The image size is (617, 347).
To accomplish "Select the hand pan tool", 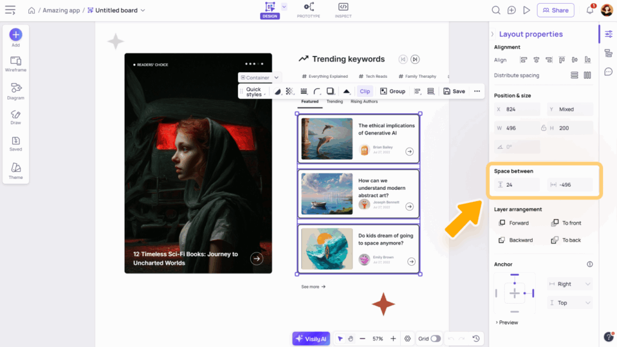I will 350,339.
